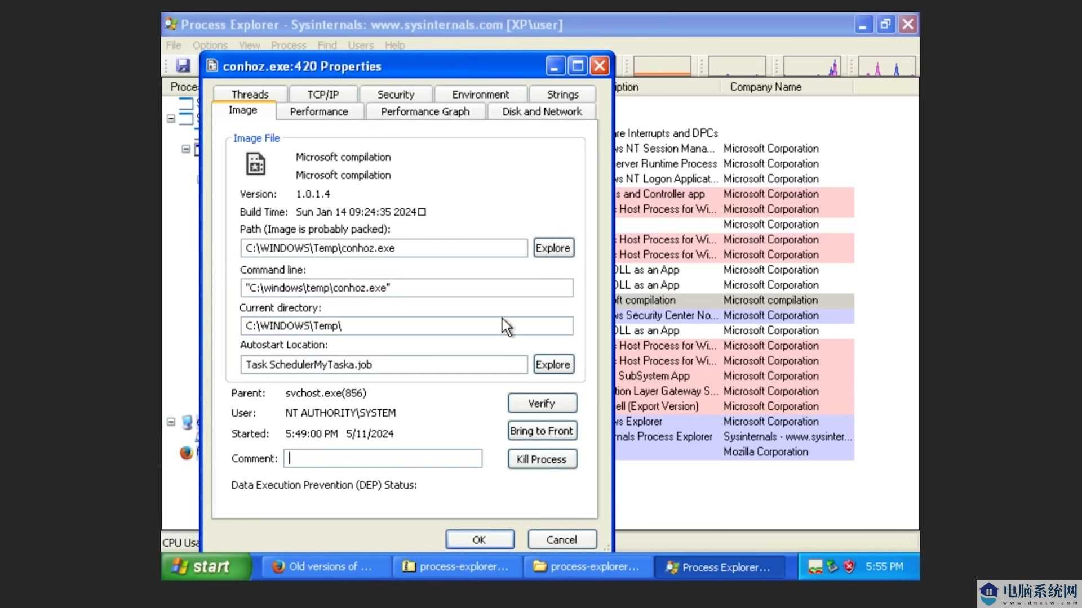
Task: Open the File menu in Process Explorer
Action: pyautogui.click(x=174, y=45)
